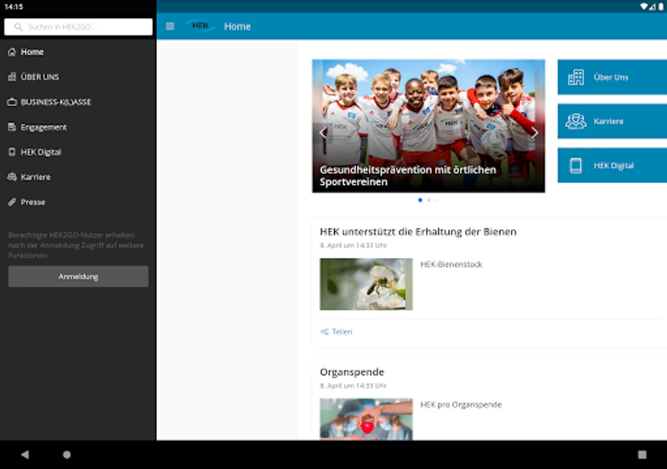
Task: Click the house icon beside Home
Action: click(12, 52)
